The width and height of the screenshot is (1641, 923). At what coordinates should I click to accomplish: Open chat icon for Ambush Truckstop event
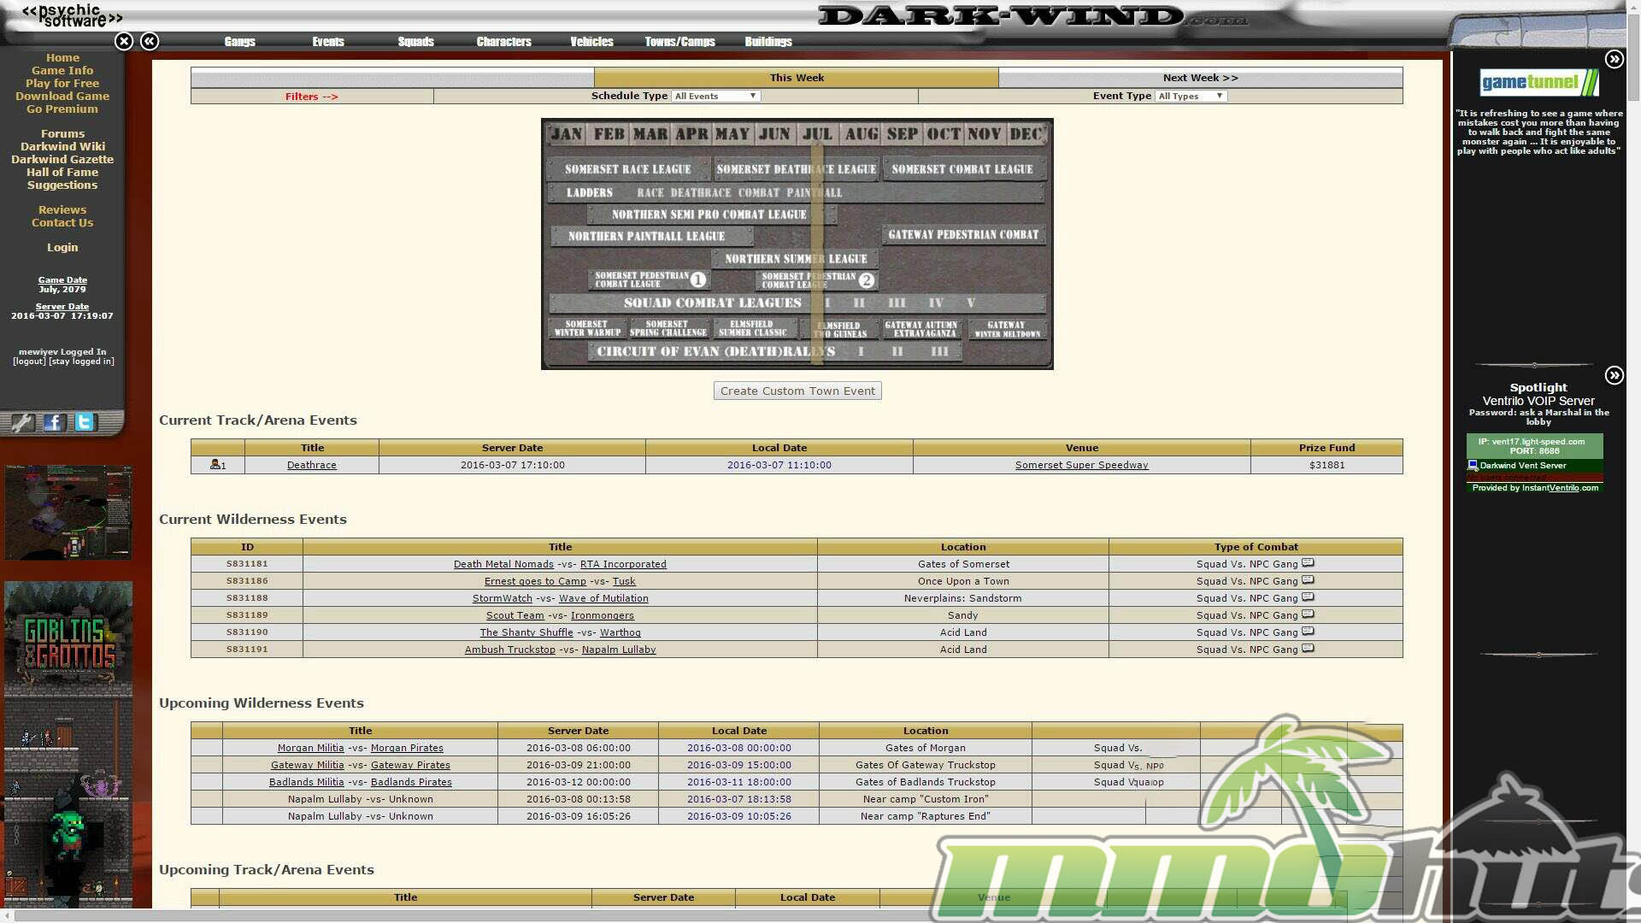[1308, 649]
